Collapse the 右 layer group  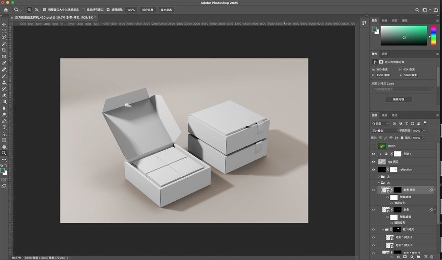[379, 183]
